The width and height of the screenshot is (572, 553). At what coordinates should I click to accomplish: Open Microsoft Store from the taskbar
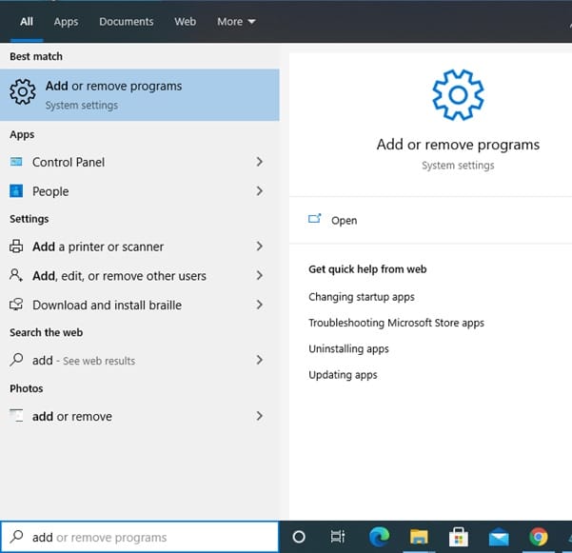(459, 537)
